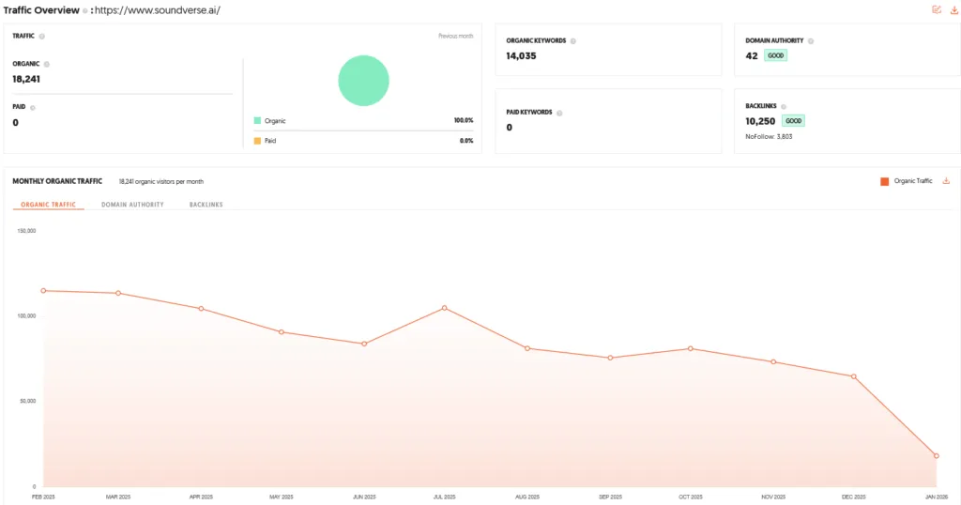Click the backlinks count 10,250
The height and width of the screenshot is (505, 961).
pyautogui.click(x=760, y=121)
